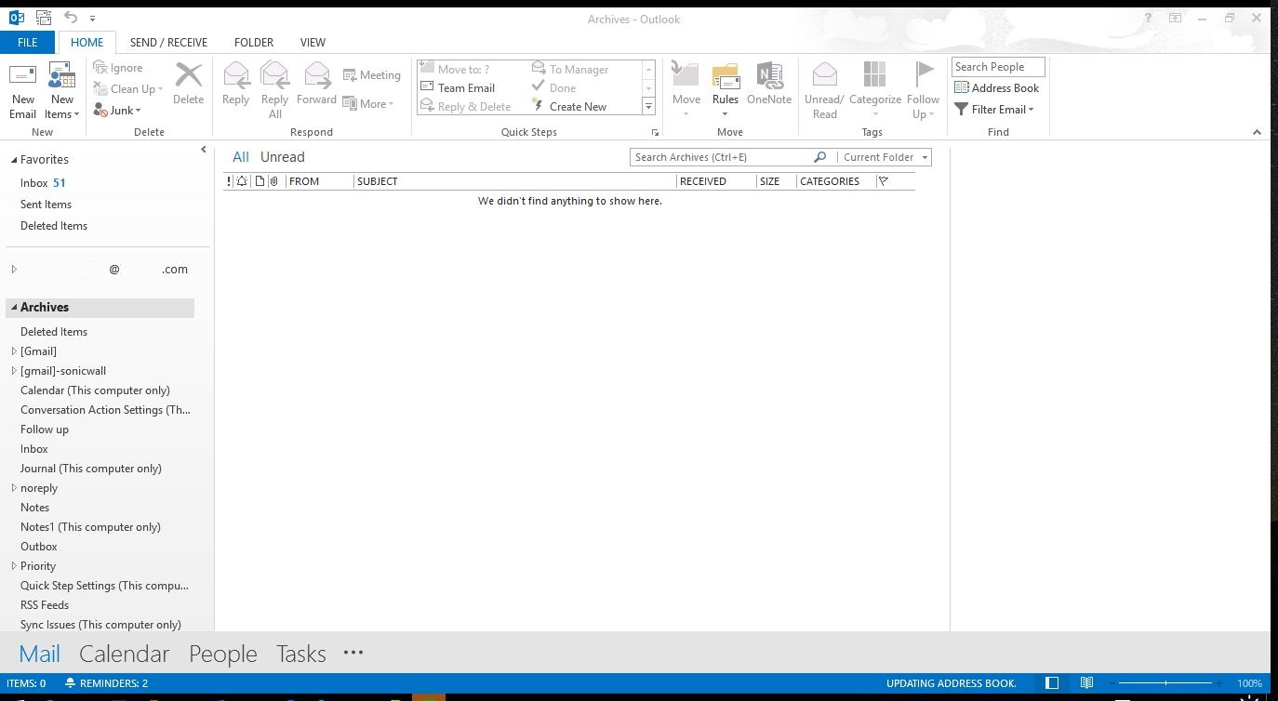Switch to the HOME tab
This screenshot has width=1278, height=701.
click(x=87, y=42)
